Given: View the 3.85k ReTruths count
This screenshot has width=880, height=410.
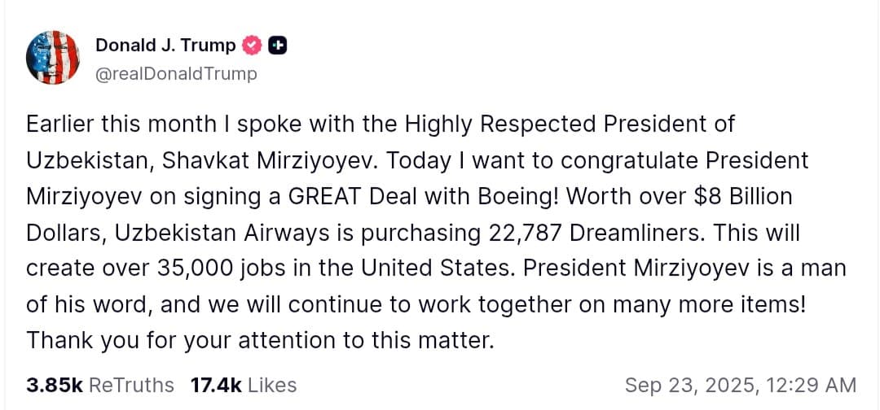Looking at the screenshot, I should 54,385.
